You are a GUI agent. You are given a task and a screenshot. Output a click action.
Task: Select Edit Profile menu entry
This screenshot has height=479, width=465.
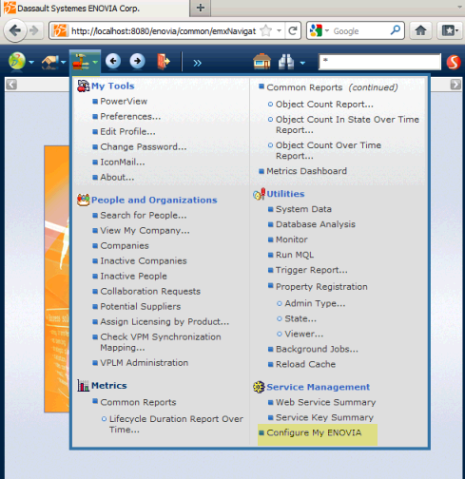[127, 131]
